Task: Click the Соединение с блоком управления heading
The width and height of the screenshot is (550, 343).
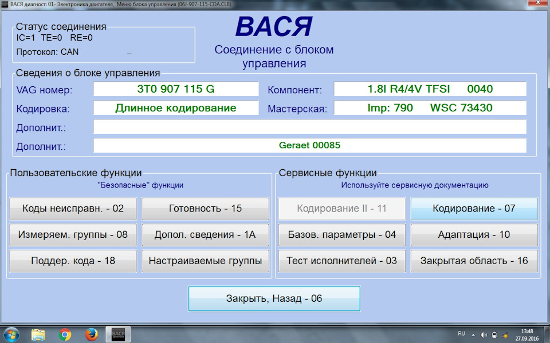Action: click(274, 57)
